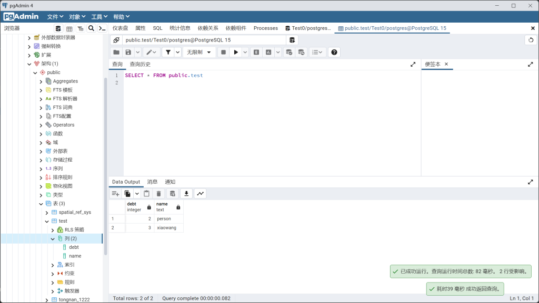The height and width of the screenshot is (303, 539).
Task: Click the delete row trash icon
Action: point(158,194)
